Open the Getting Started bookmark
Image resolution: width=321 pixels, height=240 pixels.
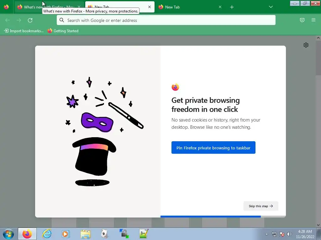pos(63,31)
